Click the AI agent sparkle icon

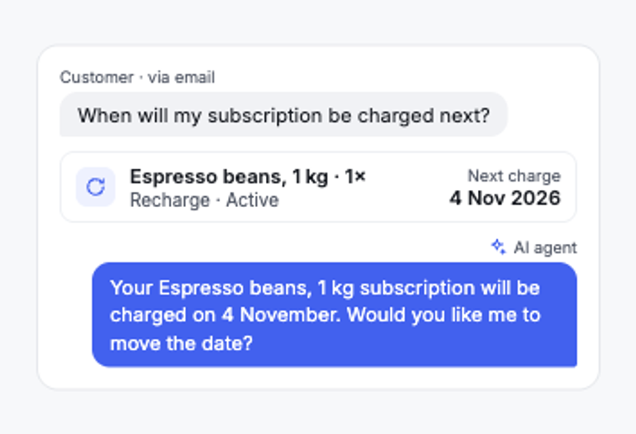(499, 247)
